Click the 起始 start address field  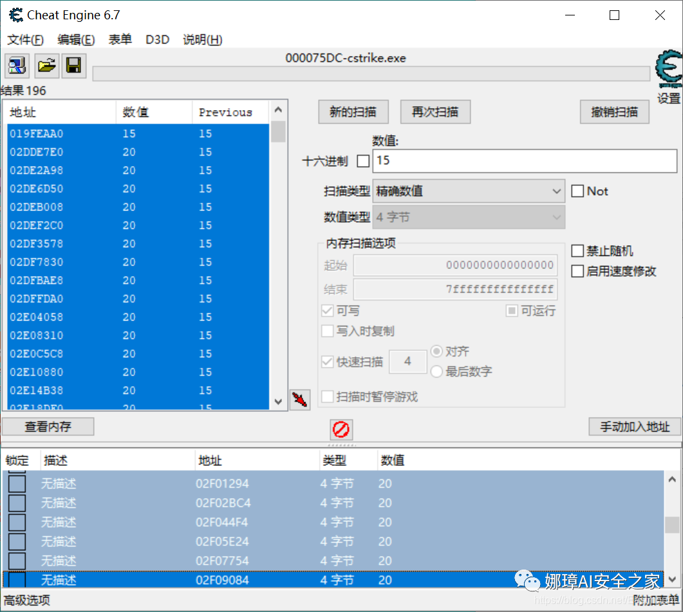pos(455,265)
